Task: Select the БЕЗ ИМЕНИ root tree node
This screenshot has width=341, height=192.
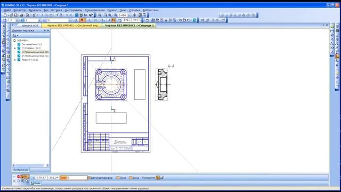Action: coord(23,41)
